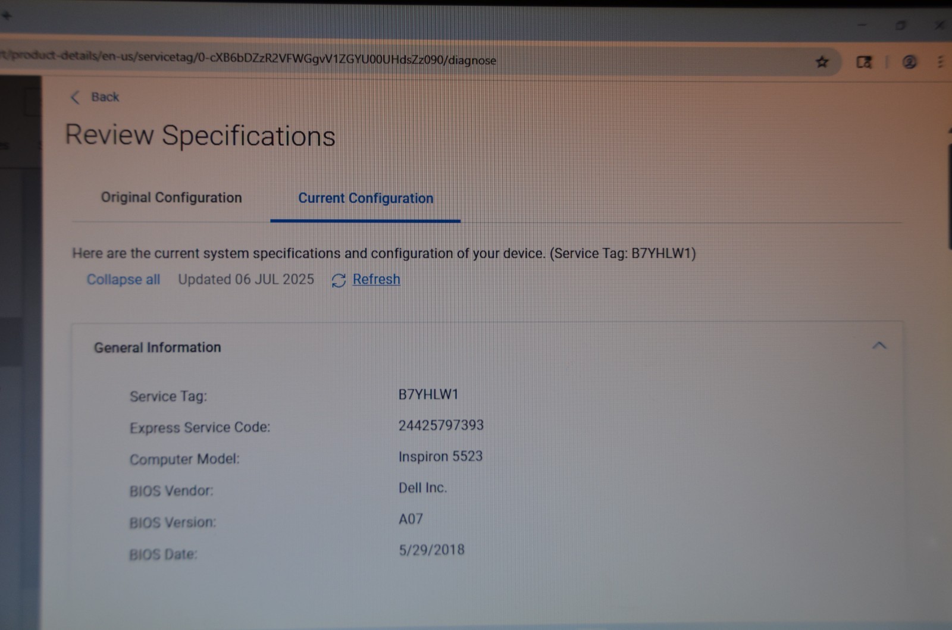Click the BIOS Date: label

[x=163, y=554]
